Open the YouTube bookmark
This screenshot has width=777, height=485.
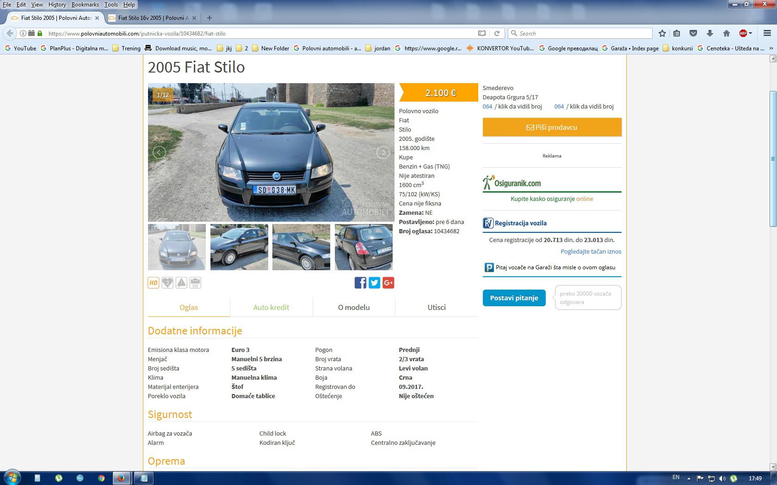click(x=20, y=48)
